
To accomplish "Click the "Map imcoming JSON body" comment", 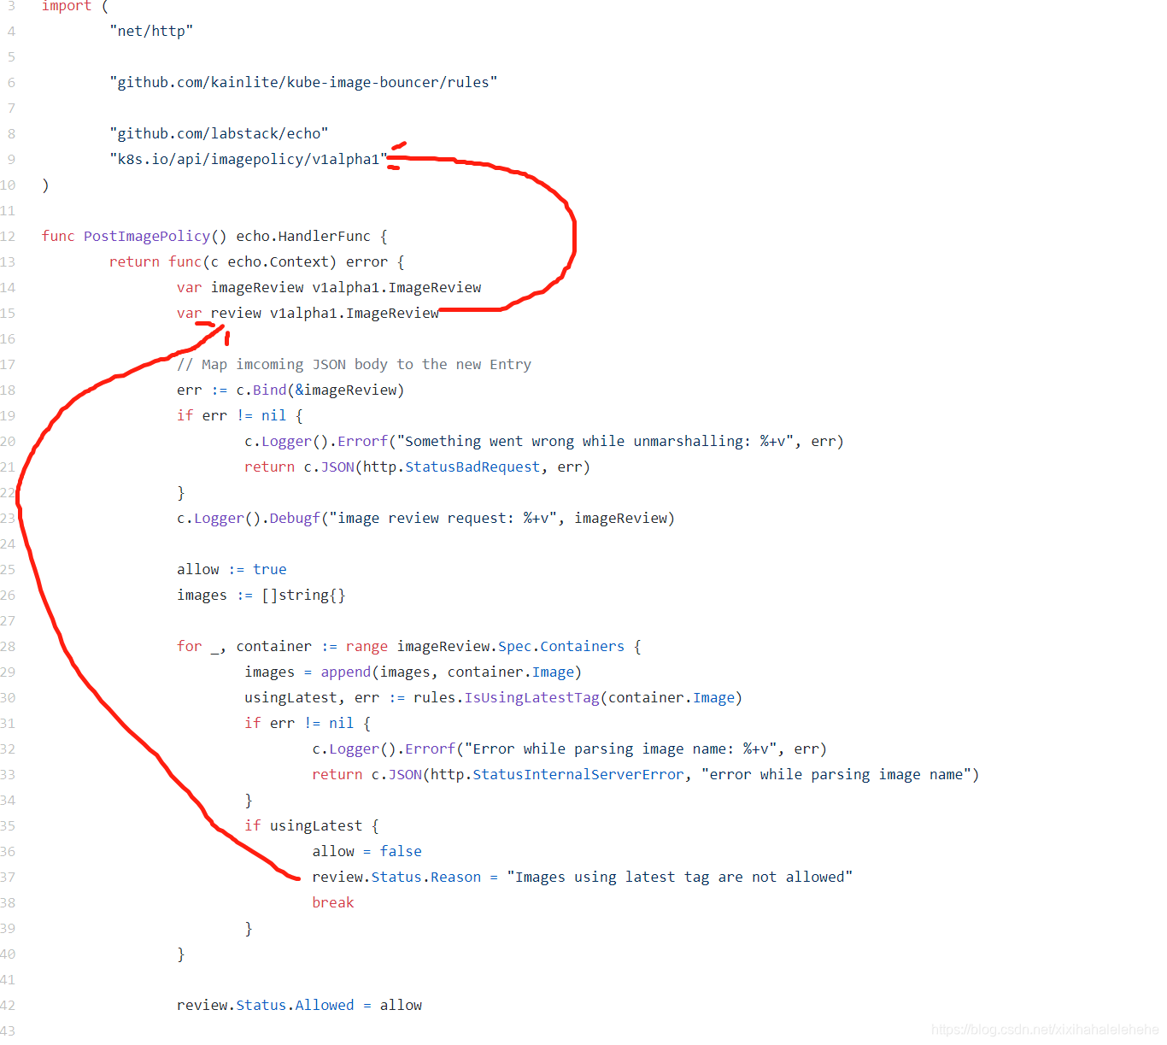I will click(354, 364).
